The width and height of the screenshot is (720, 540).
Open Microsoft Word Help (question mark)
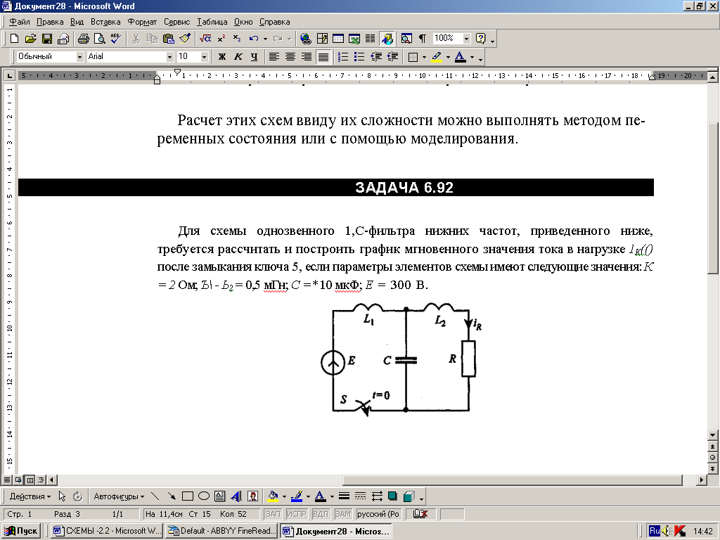[x=480, y=39]
